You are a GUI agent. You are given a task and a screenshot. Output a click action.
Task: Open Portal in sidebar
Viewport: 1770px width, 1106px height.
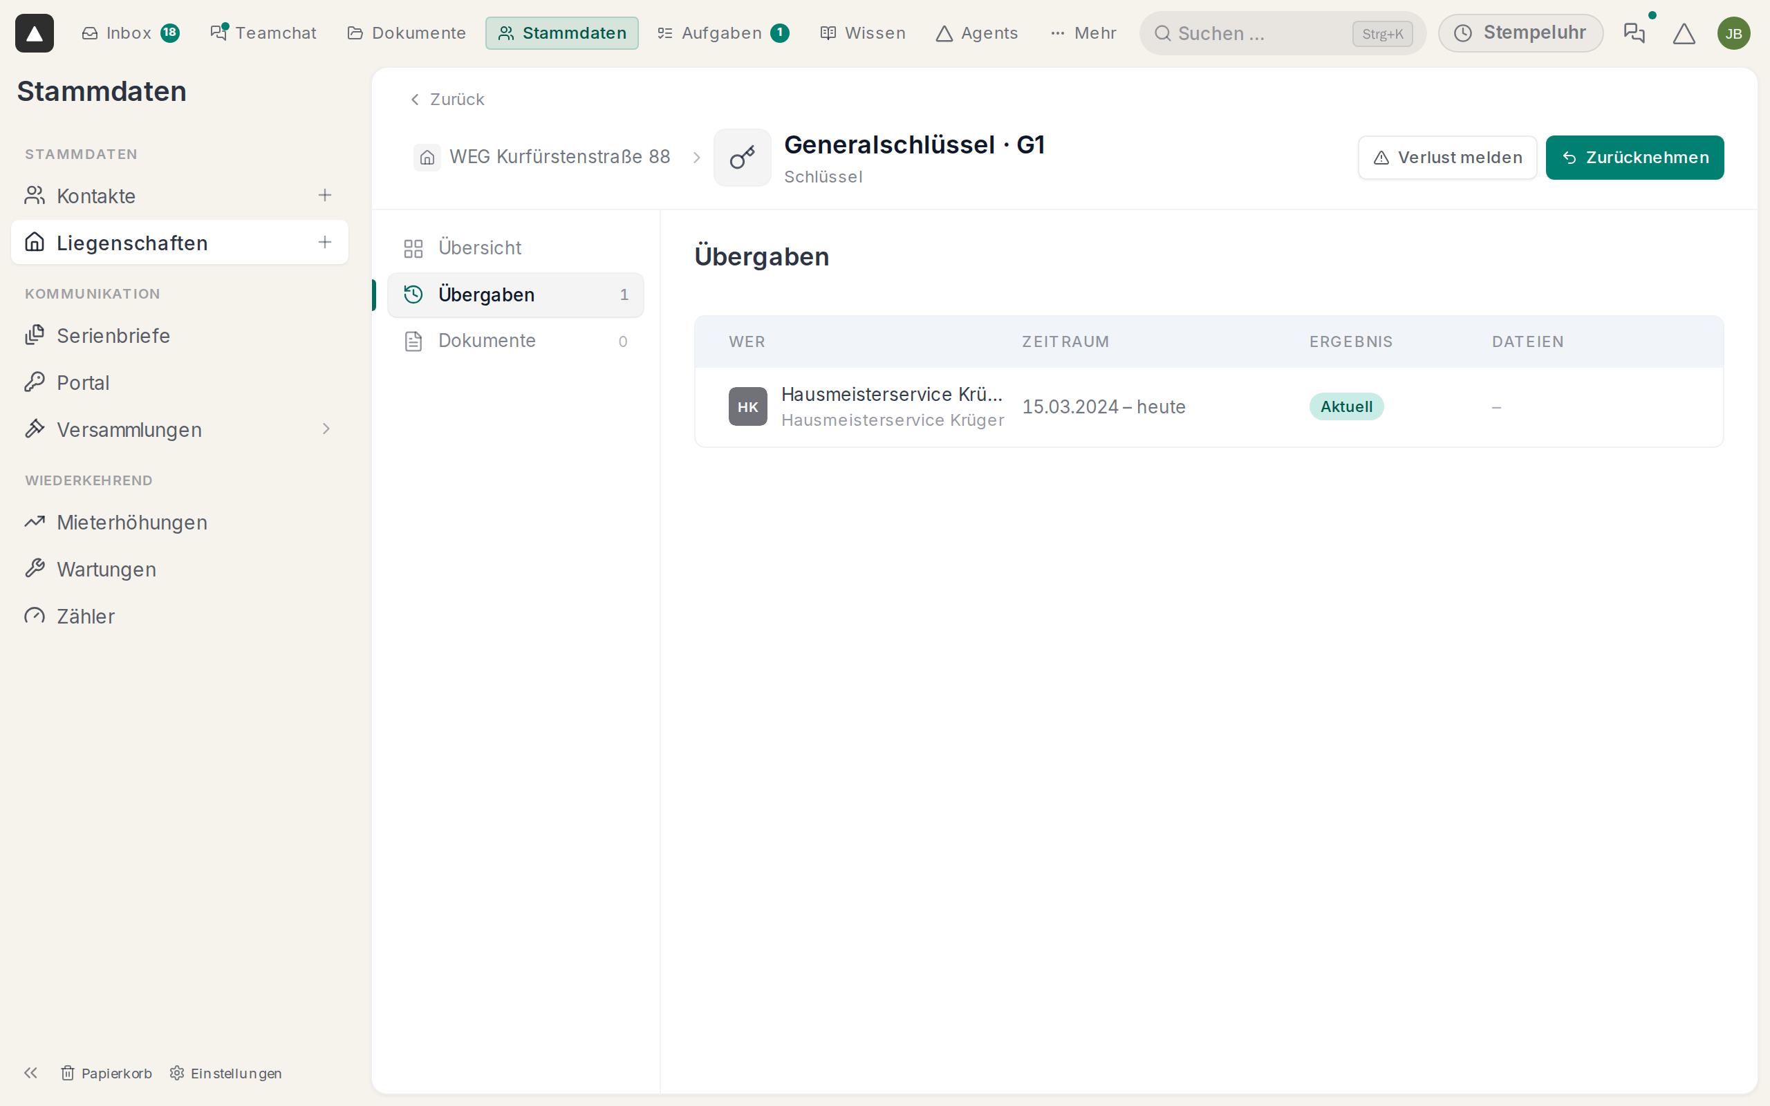coord(179,382)
